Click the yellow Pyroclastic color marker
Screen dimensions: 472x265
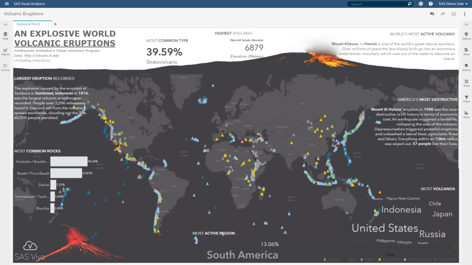click(x=379, y=259)
